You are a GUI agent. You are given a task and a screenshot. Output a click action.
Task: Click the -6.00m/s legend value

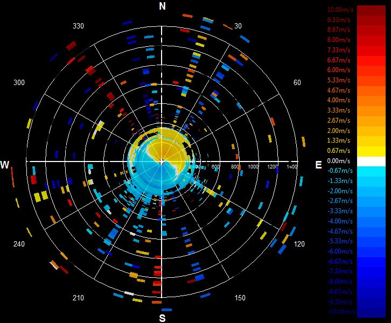point(340,251)
